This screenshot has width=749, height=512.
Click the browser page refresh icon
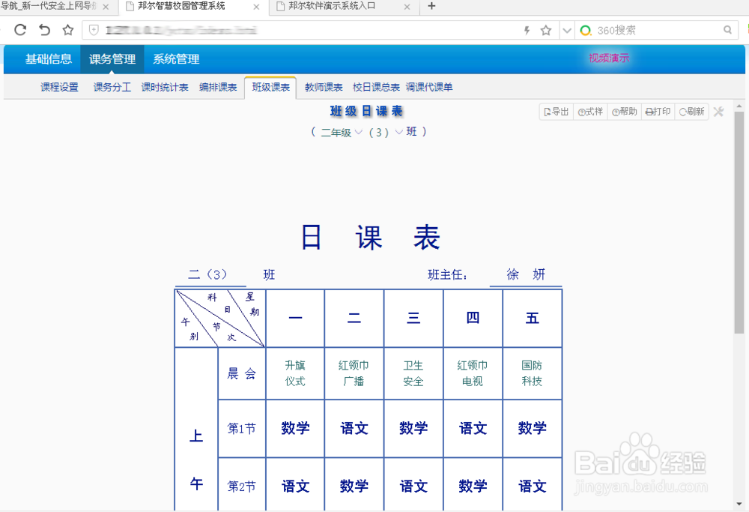click(19, 30)
